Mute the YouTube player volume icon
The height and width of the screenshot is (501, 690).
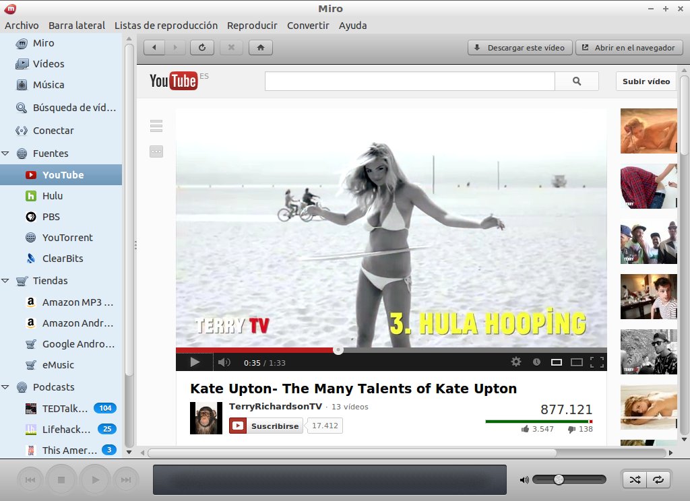pyautogui.click(x=224, y=362)
